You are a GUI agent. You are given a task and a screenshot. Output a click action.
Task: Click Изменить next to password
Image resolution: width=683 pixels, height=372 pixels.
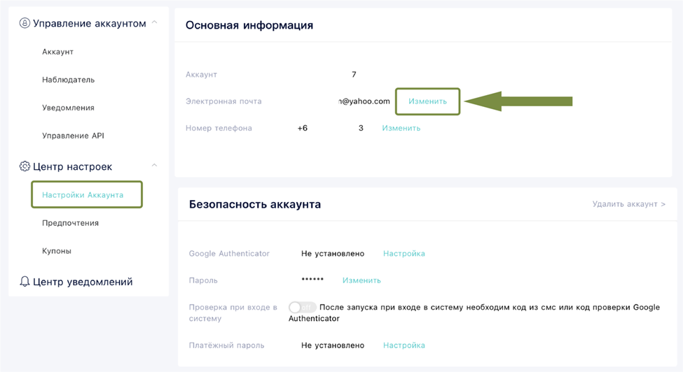coord(361,280)
